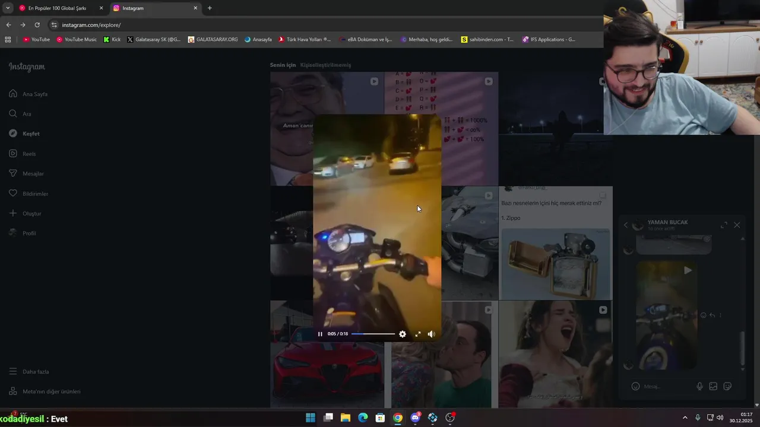Open Ana Sayfa in Instagram sidebar

pyautogui.click(x=28, y=94)
